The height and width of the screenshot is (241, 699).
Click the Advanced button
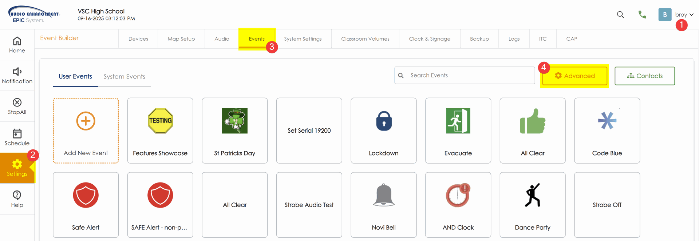coord(574,76)
